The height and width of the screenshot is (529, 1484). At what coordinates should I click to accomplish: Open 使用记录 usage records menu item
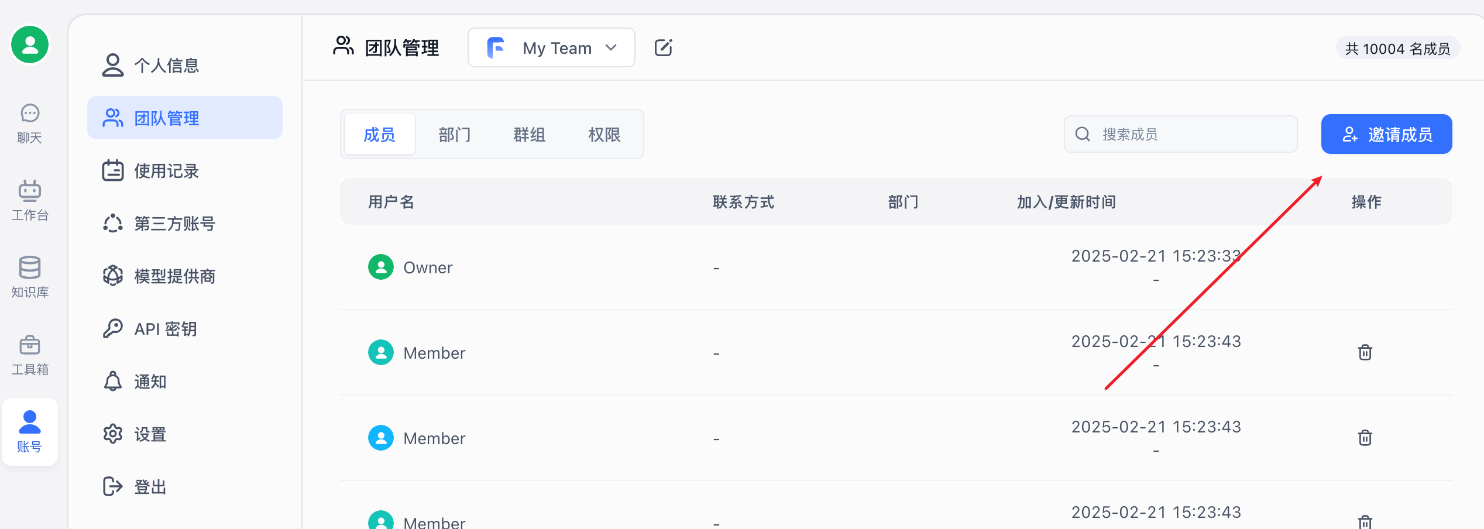(x=167, y=171)
